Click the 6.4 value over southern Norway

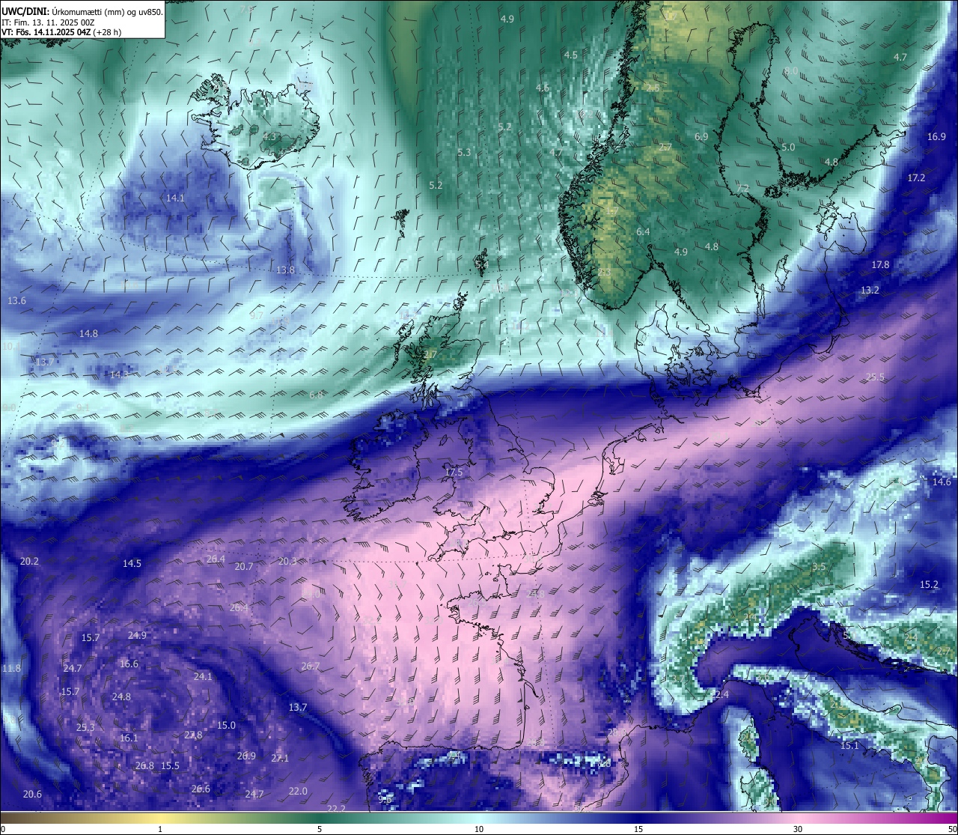click(x=643, y=232)
